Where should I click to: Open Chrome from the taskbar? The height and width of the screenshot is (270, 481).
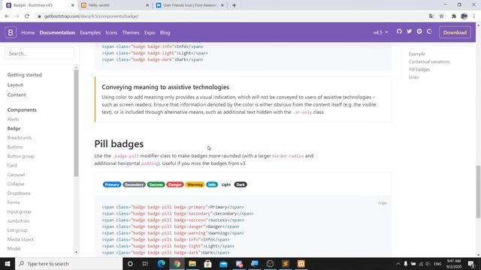pyautogui.click(x=177, y=263)
